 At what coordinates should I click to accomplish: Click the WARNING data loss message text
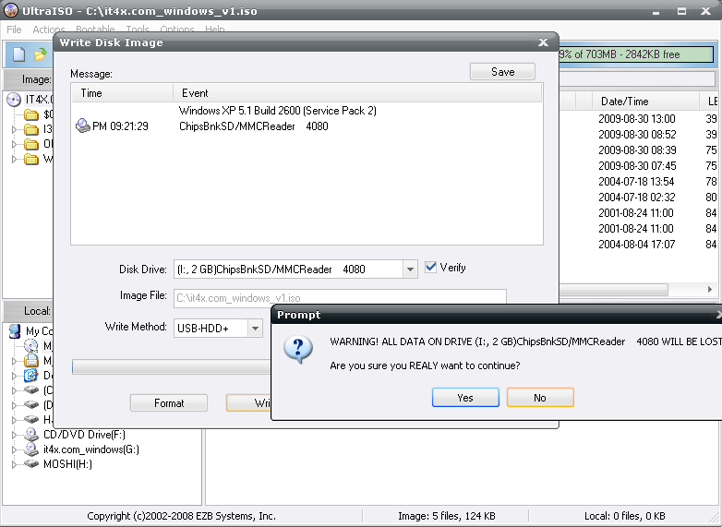coord(525,341)
